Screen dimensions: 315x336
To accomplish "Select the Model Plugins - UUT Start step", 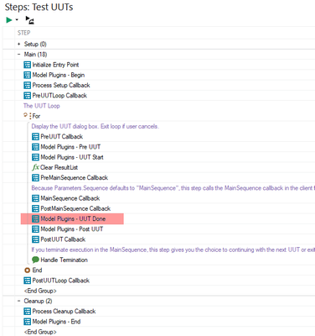I will coord(72,157).
